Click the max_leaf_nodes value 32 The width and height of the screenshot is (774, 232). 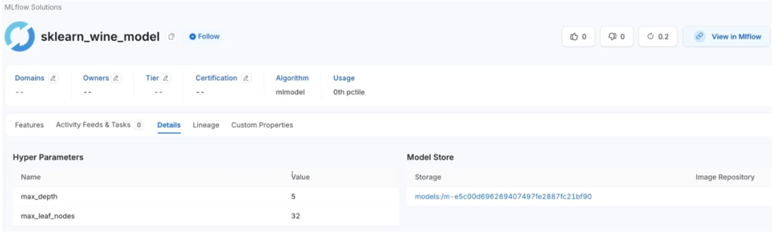[296, 216]
